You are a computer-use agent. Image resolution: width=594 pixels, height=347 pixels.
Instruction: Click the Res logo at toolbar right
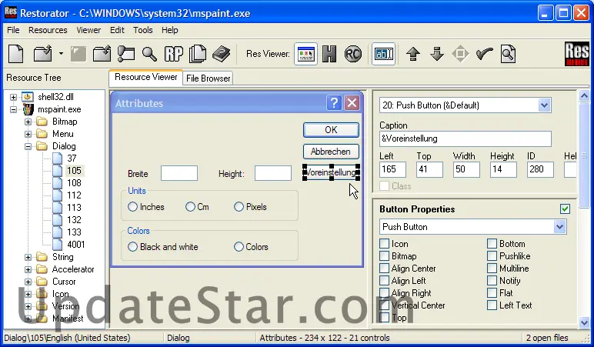coord(576,54)
